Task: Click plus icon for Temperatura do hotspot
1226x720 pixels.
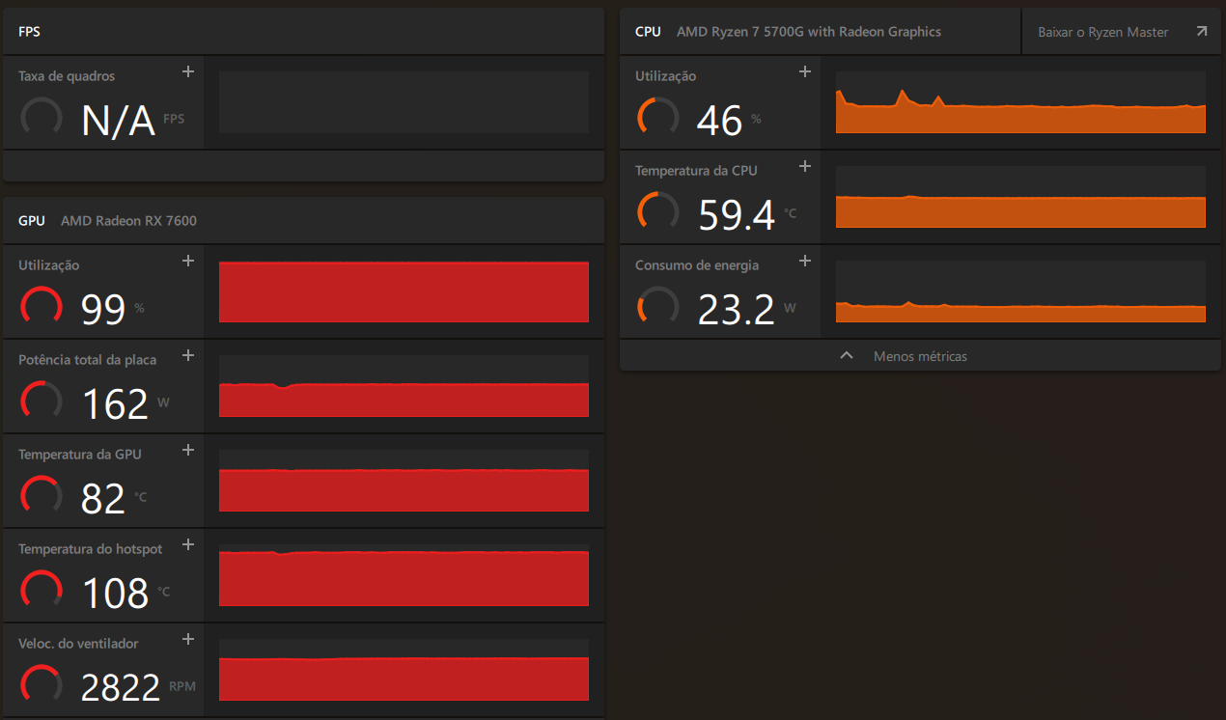Action: [x=188, y=544]
